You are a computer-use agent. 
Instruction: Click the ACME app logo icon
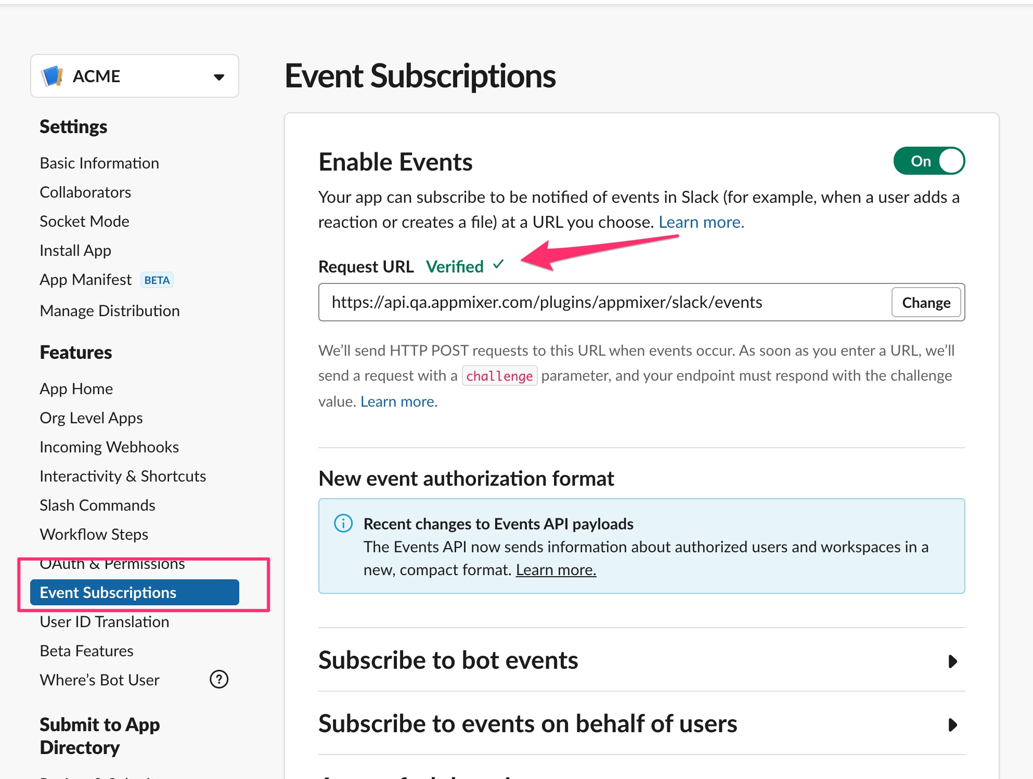pos(53,76)
